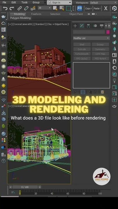Click the cloud icon in left sidebar
The height and width of the screenshot is (209, 118).
(x=3, y=23)
